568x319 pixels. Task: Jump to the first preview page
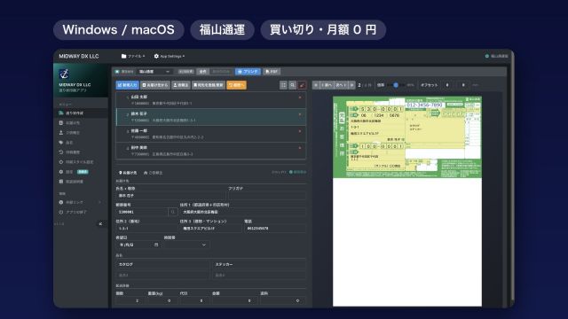tap(316, 85)
